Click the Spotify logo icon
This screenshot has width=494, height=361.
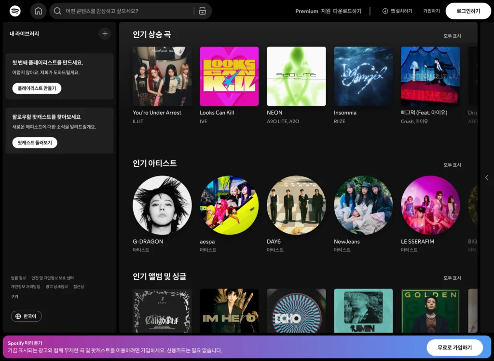[x=15, y=11]
